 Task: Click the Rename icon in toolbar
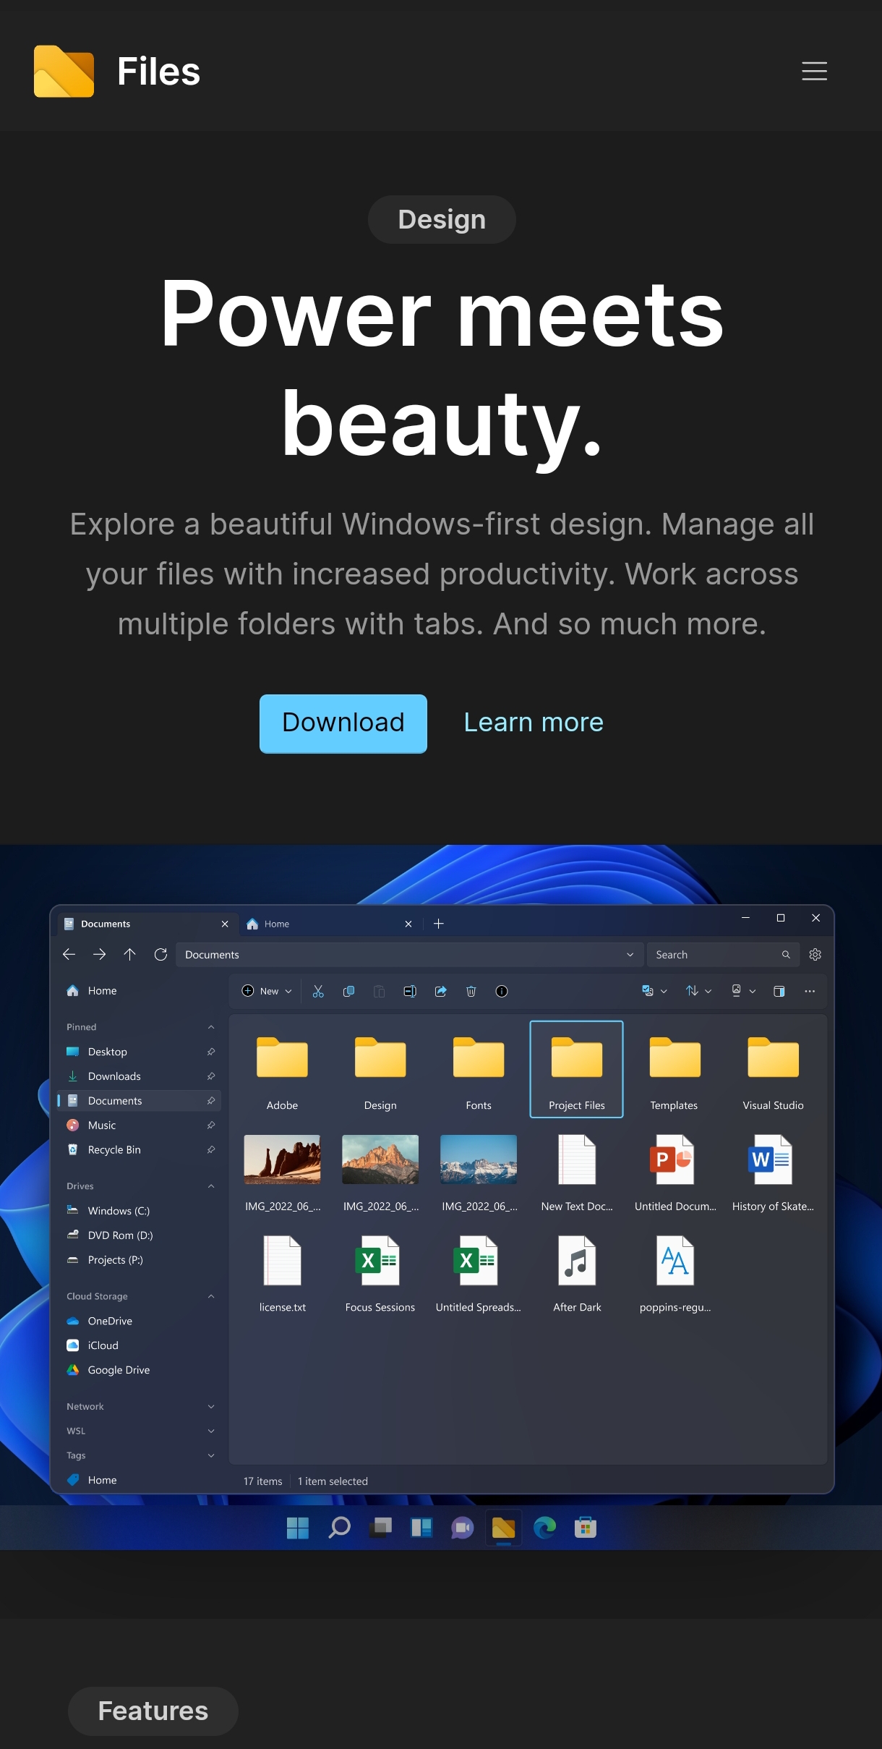[x=410, y=991]
